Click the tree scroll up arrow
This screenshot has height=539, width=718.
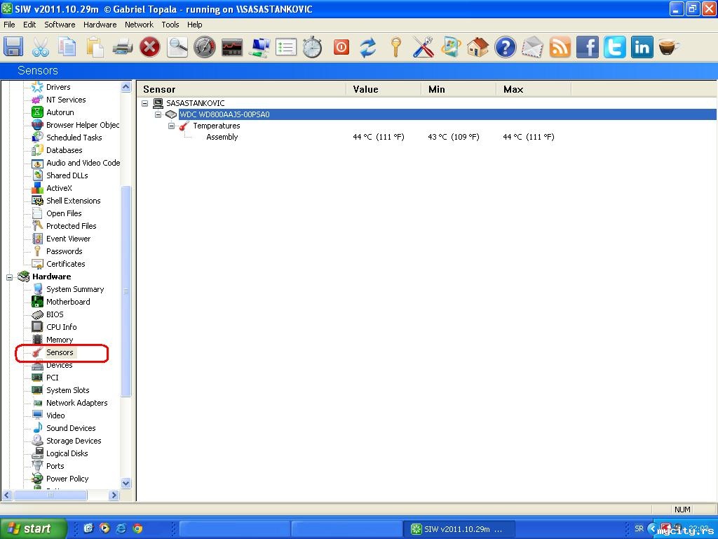point(126,86)
